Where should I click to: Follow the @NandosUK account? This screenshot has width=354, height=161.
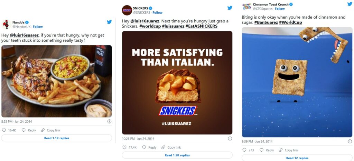(x=38, y=27)
